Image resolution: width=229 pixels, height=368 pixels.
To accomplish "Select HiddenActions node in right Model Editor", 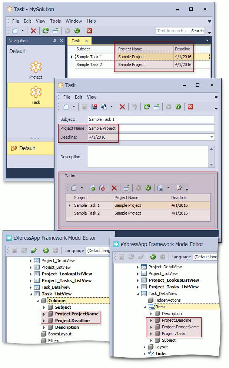I will click(168, 301).
